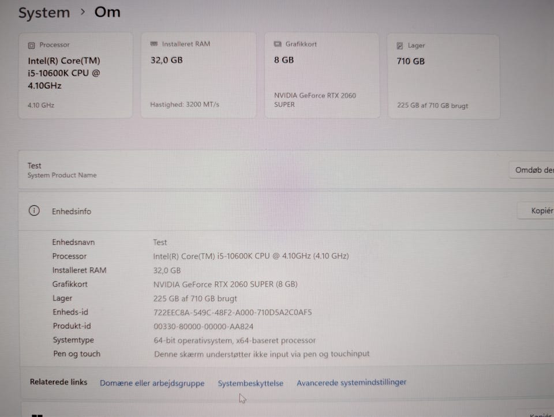Click the Enhedsinfo info circle icon

[34, 211]
